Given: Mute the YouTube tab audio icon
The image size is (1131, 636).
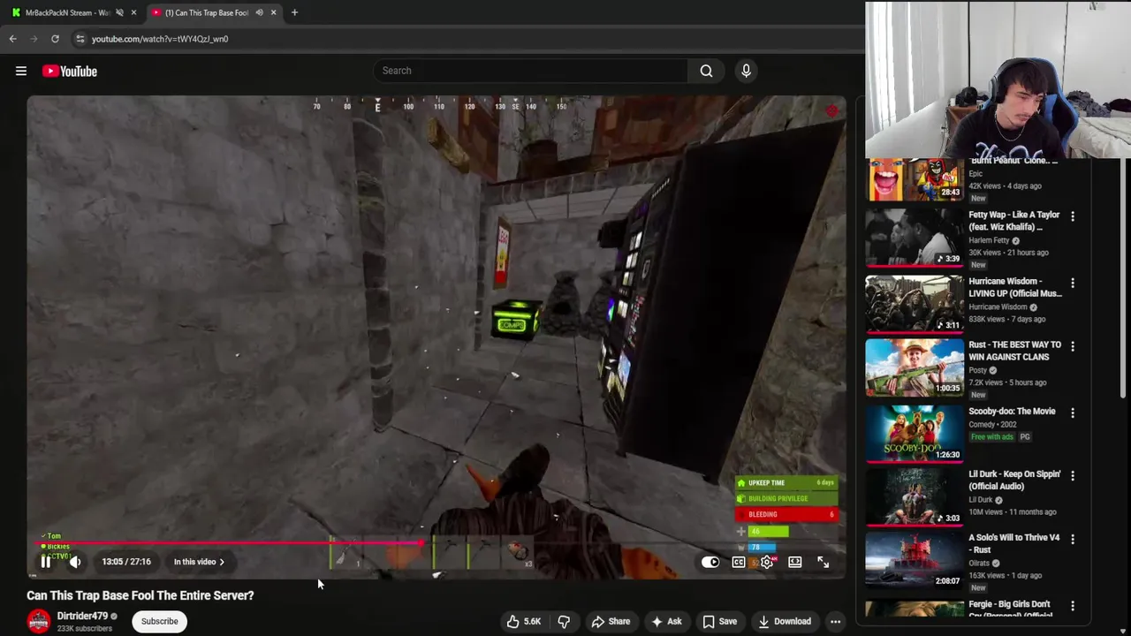Looking at the screenshot, I should [x=259, y=12].
